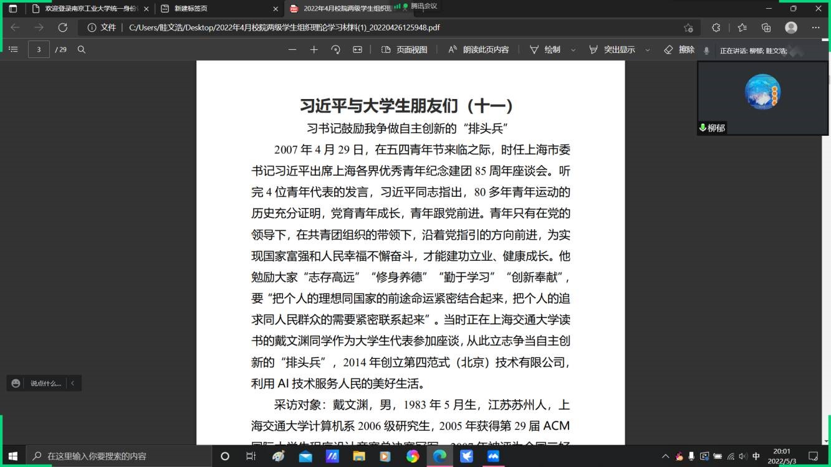Open the Windows taskbar search box
Viewport: 831px width, 467px height.
coord(118,456)
